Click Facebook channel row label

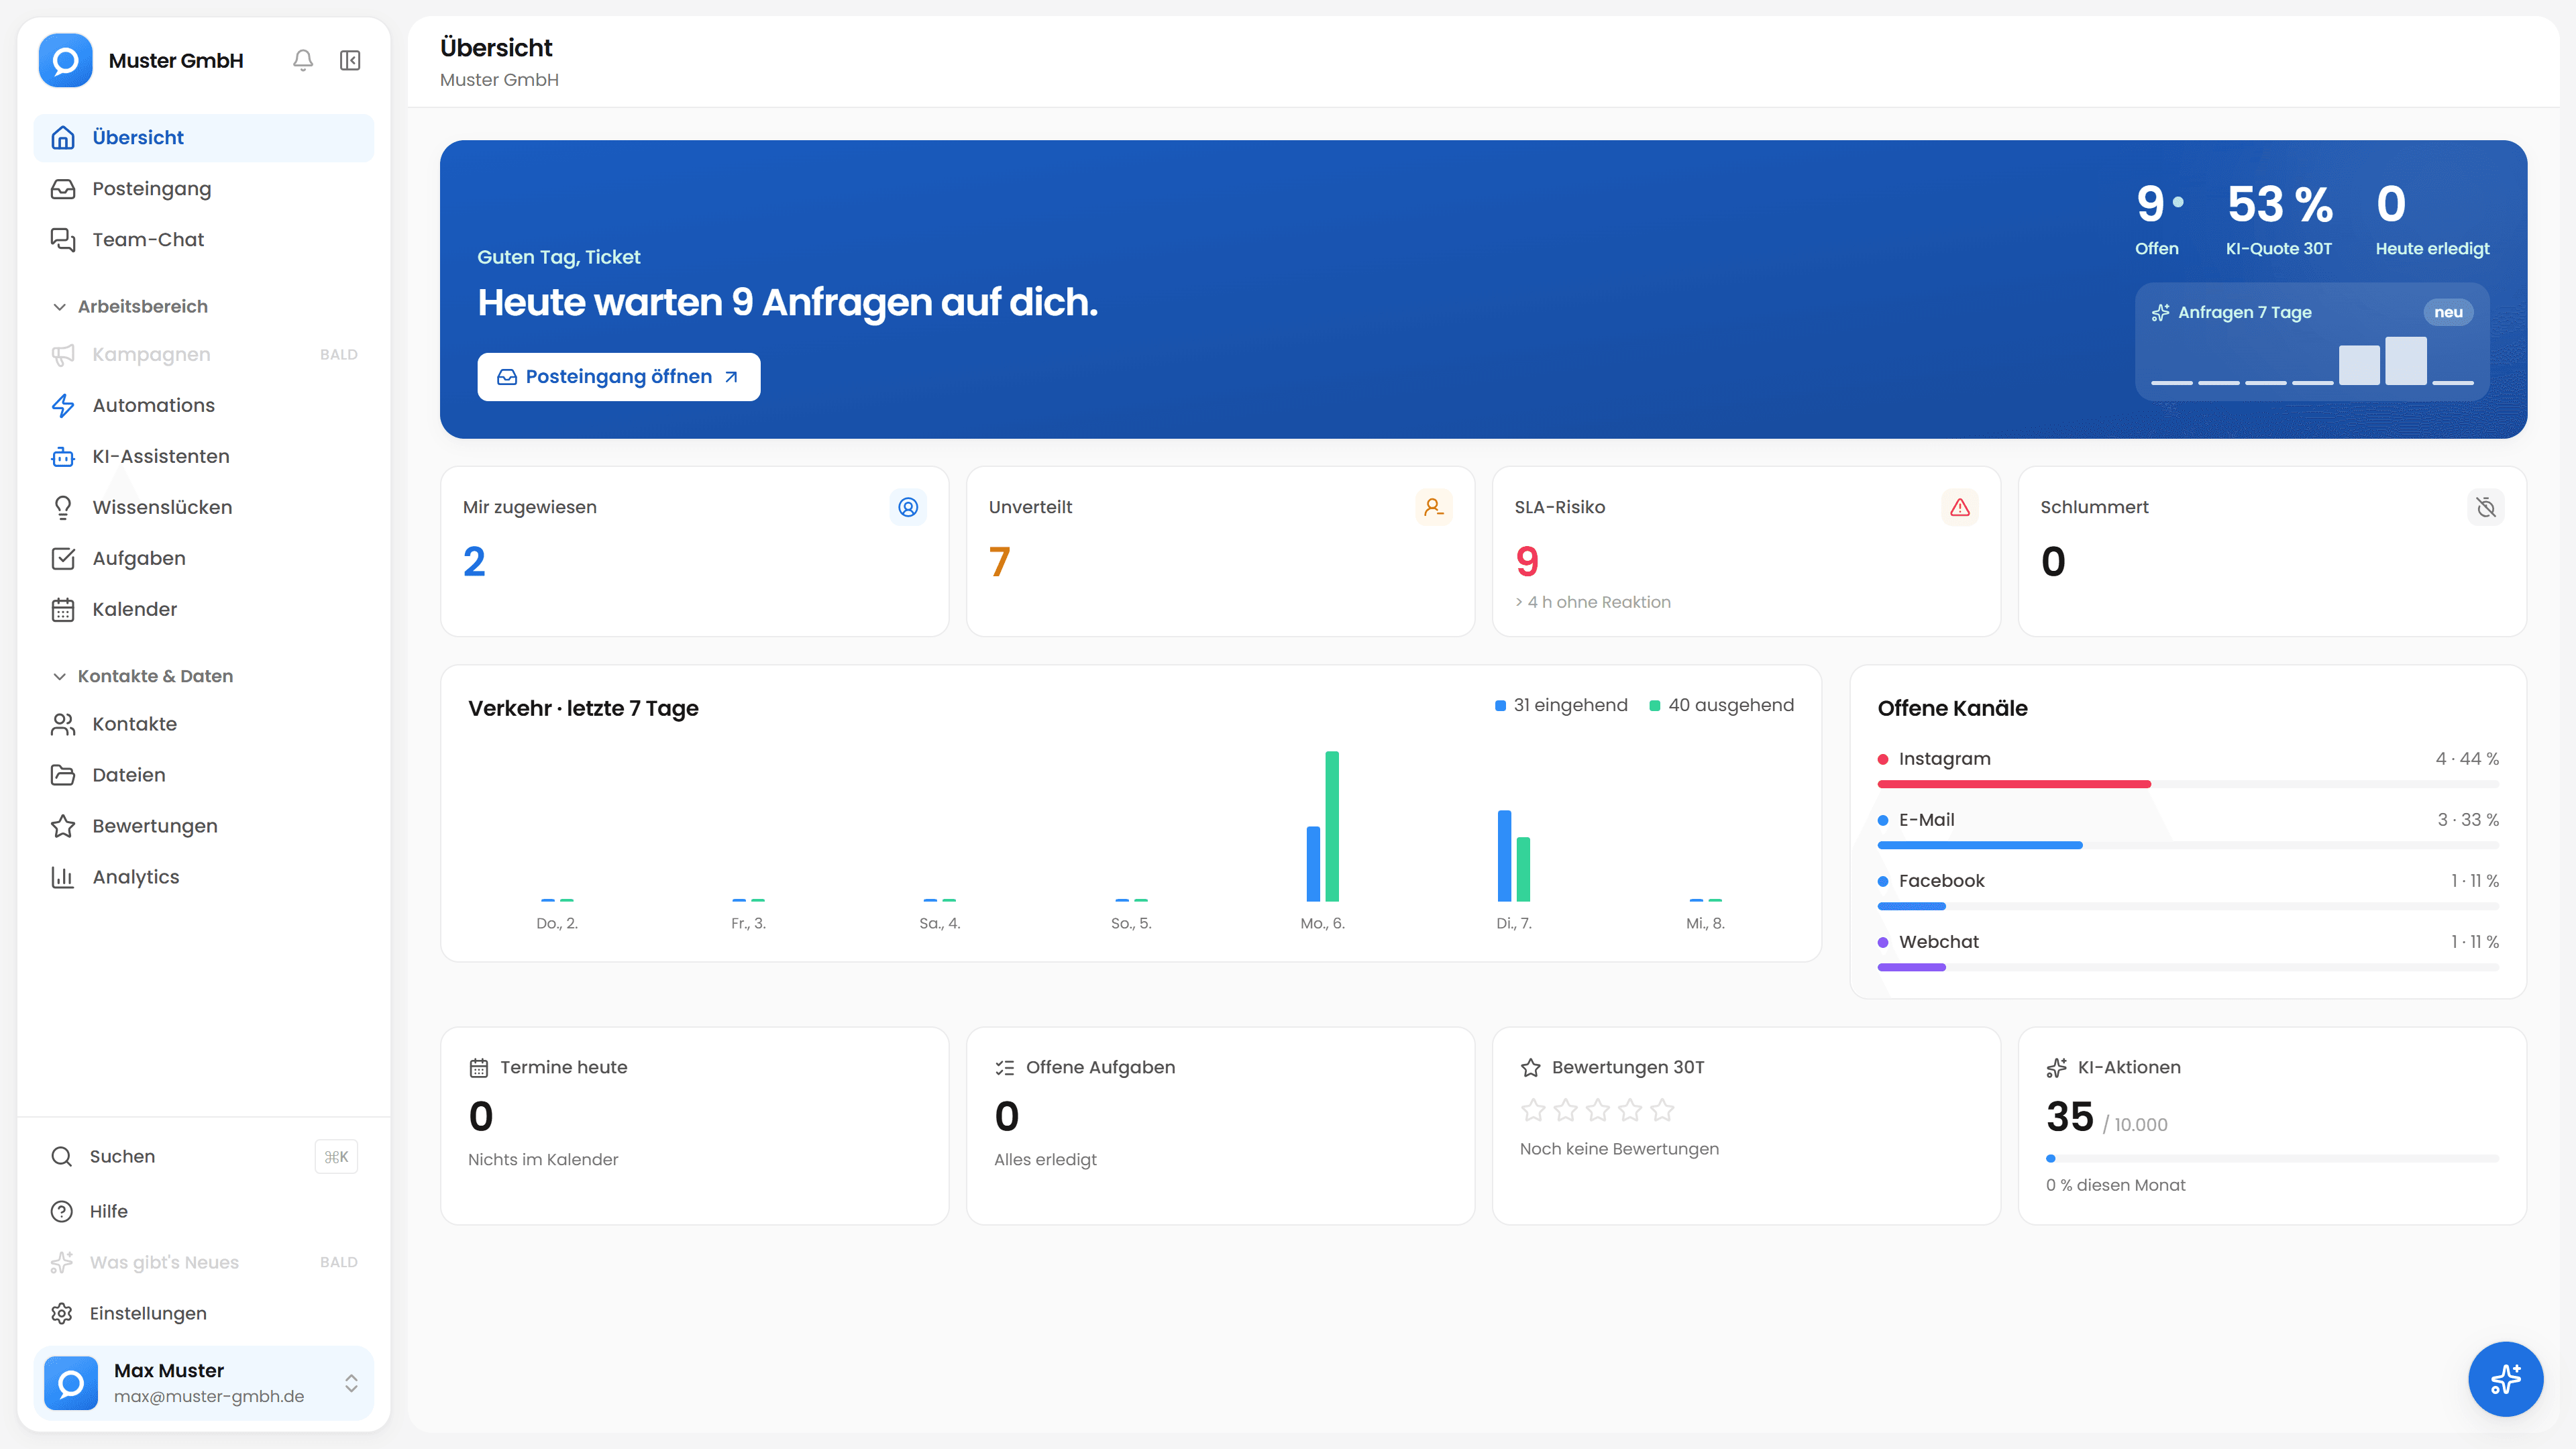tap(1941, 881)
